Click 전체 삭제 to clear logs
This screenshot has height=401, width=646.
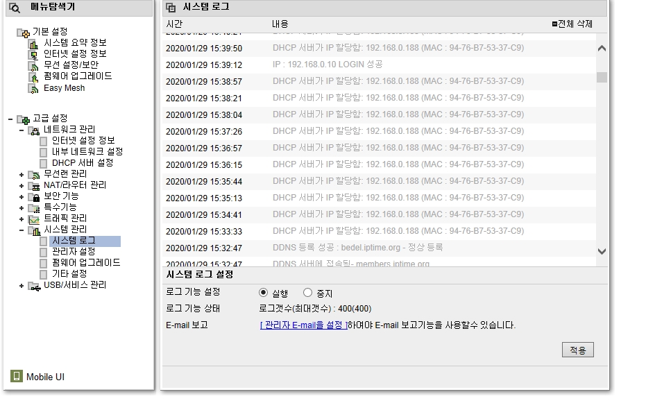tap(572, 24)
